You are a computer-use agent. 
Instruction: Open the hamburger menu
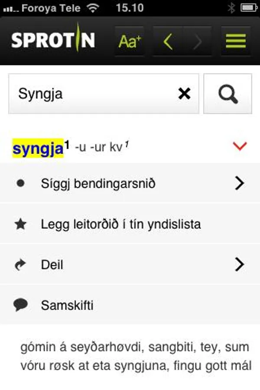tap(236, 41)
